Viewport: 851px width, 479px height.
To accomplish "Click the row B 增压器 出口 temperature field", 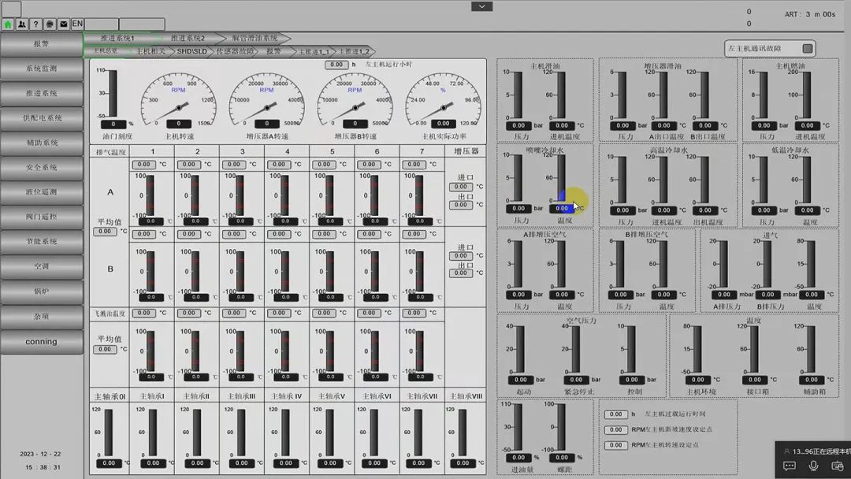I will 460,273.
